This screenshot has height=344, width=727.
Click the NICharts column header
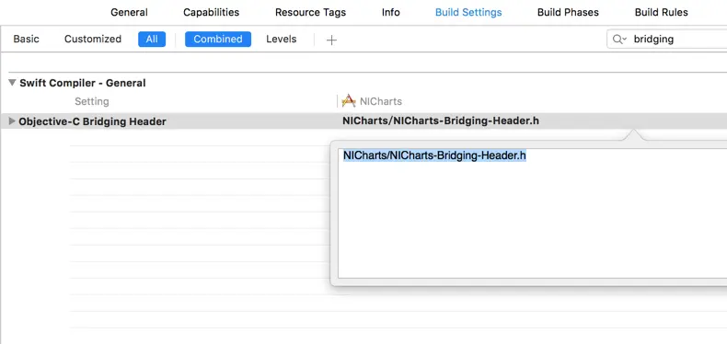[x=381, y=101]
